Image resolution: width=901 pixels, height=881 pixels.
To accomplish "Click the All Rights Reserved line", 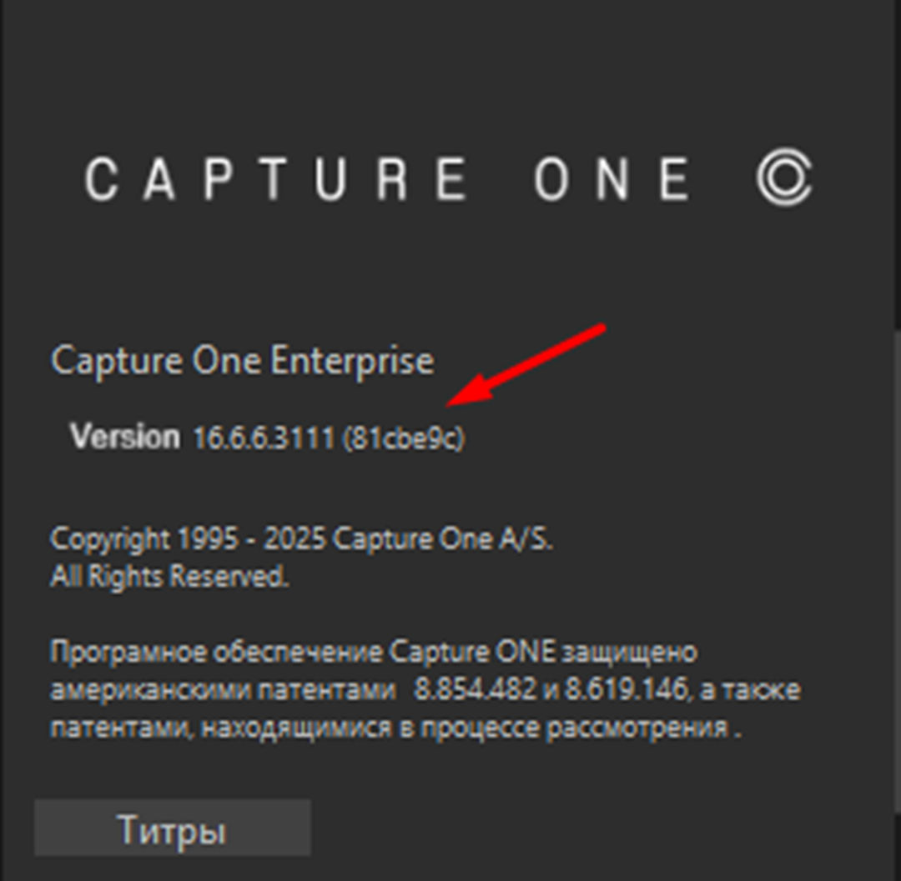I will coord(169,576).
